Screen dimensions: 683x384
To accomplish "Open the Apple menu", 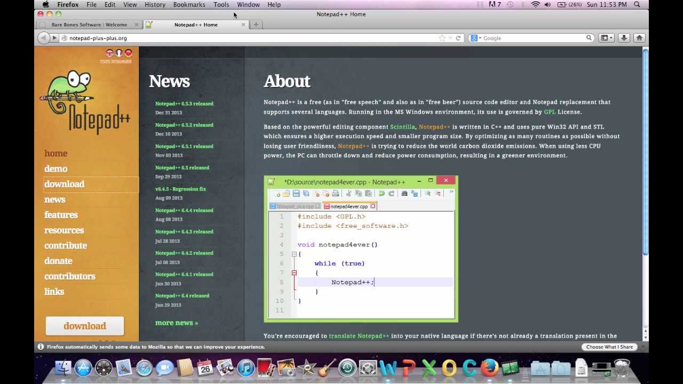I will [x=45, y=4].
